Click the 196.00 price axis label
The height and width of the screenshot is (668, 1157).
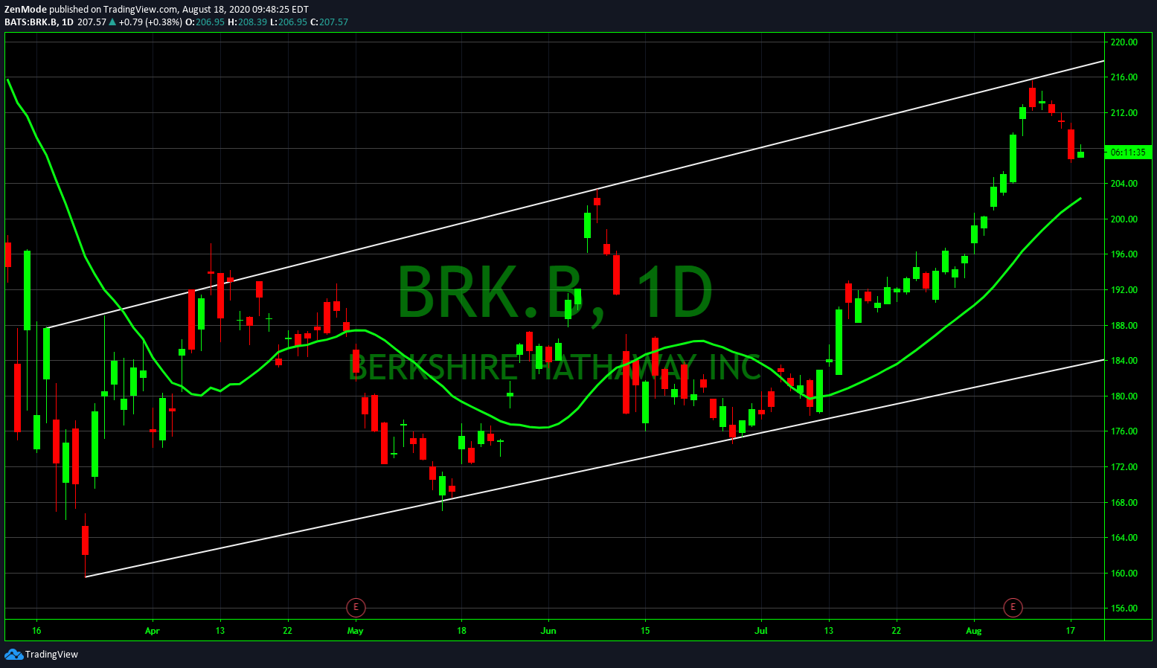tap(1124, 254)
